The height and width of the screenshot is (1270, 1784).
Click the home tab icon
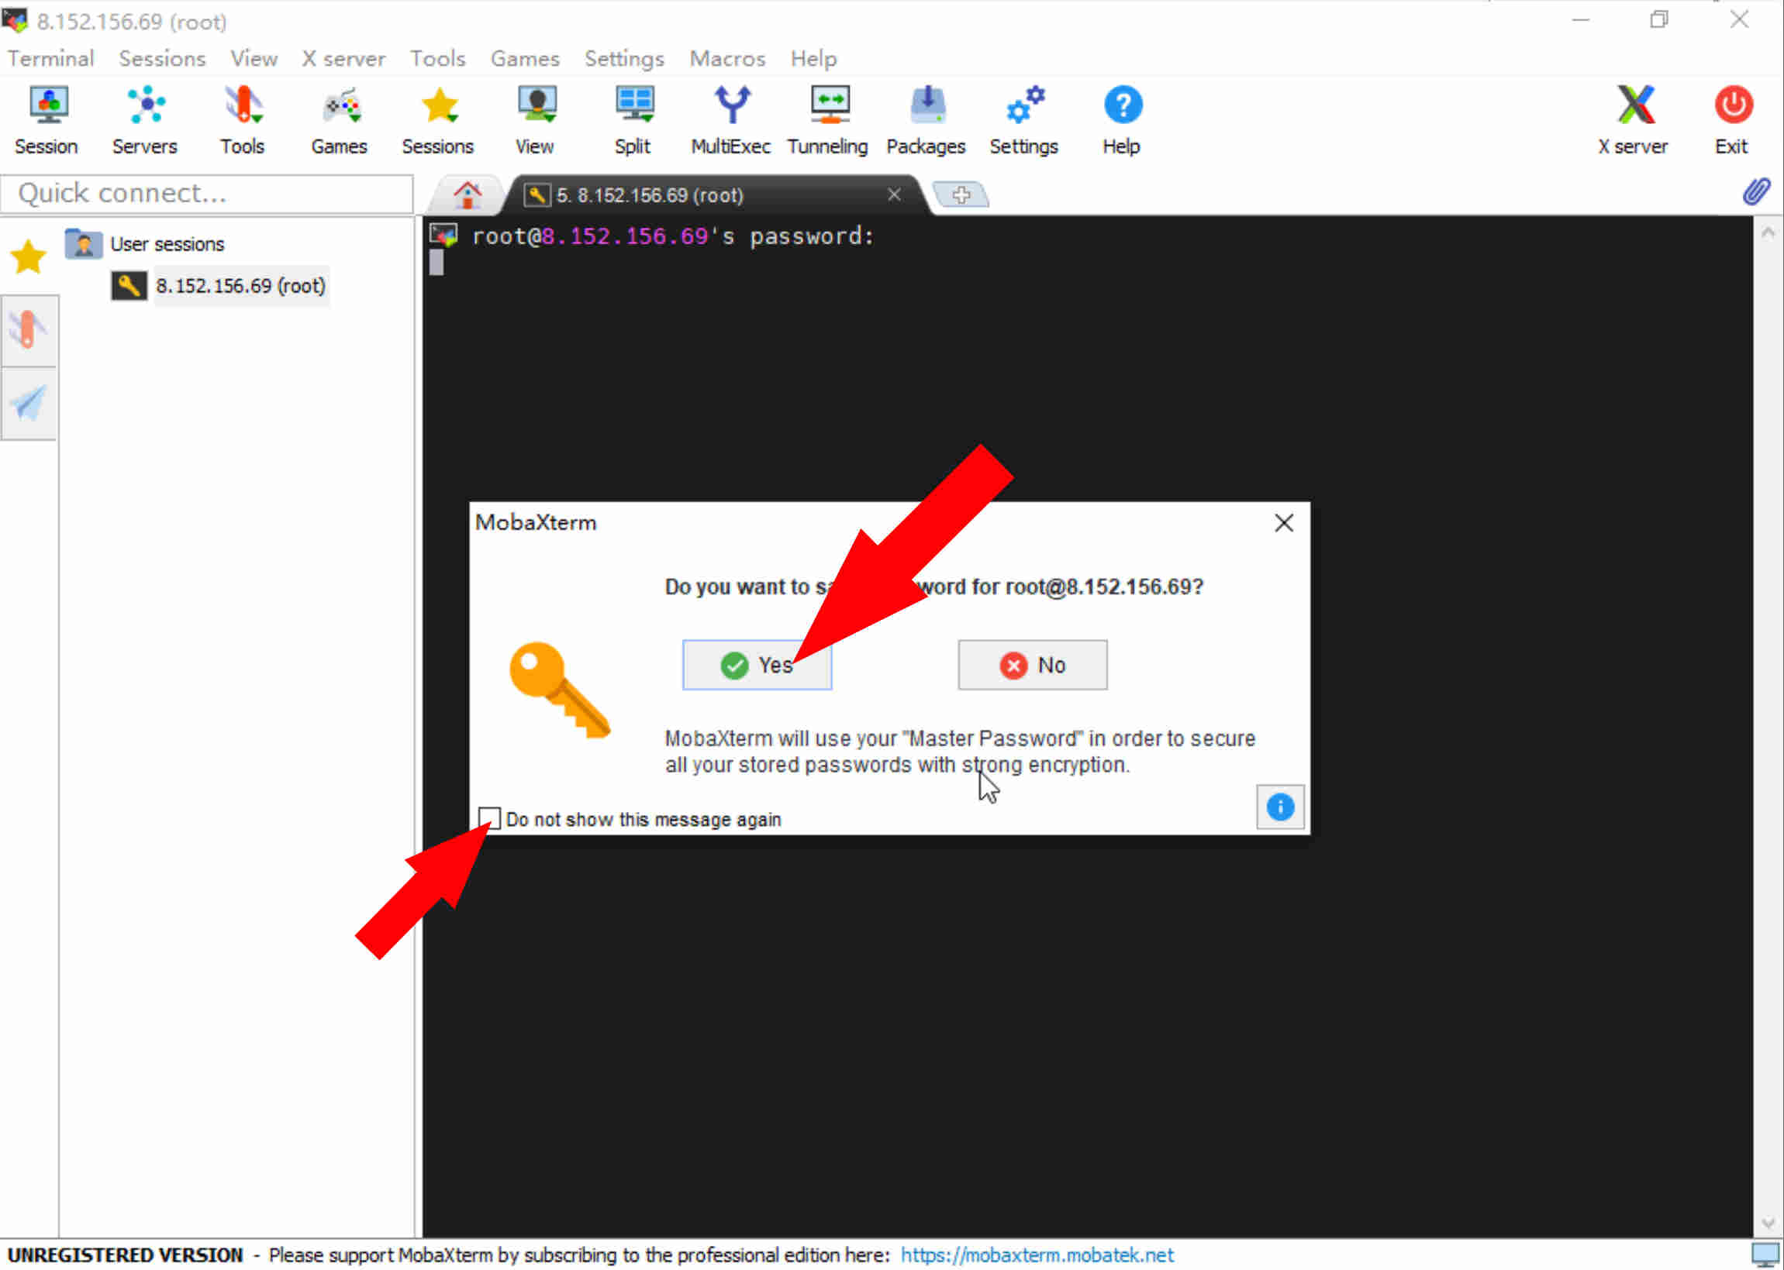point(467,194)
